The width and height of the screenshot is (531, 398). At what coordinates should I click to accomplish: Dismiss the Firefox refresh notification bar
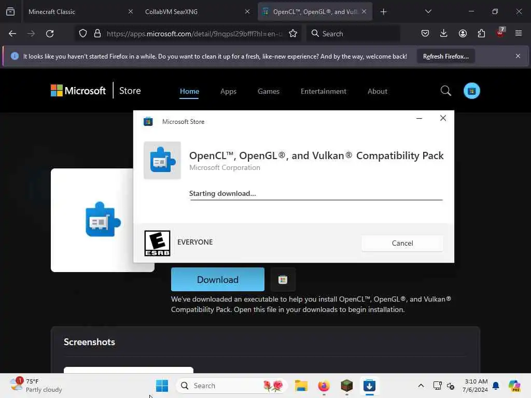point(518,56)
